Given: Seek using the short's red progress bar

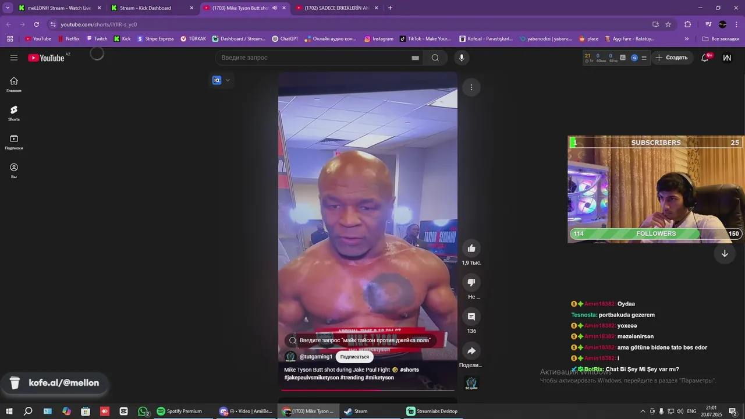Looking at the screenshot, I should (367, 390).
